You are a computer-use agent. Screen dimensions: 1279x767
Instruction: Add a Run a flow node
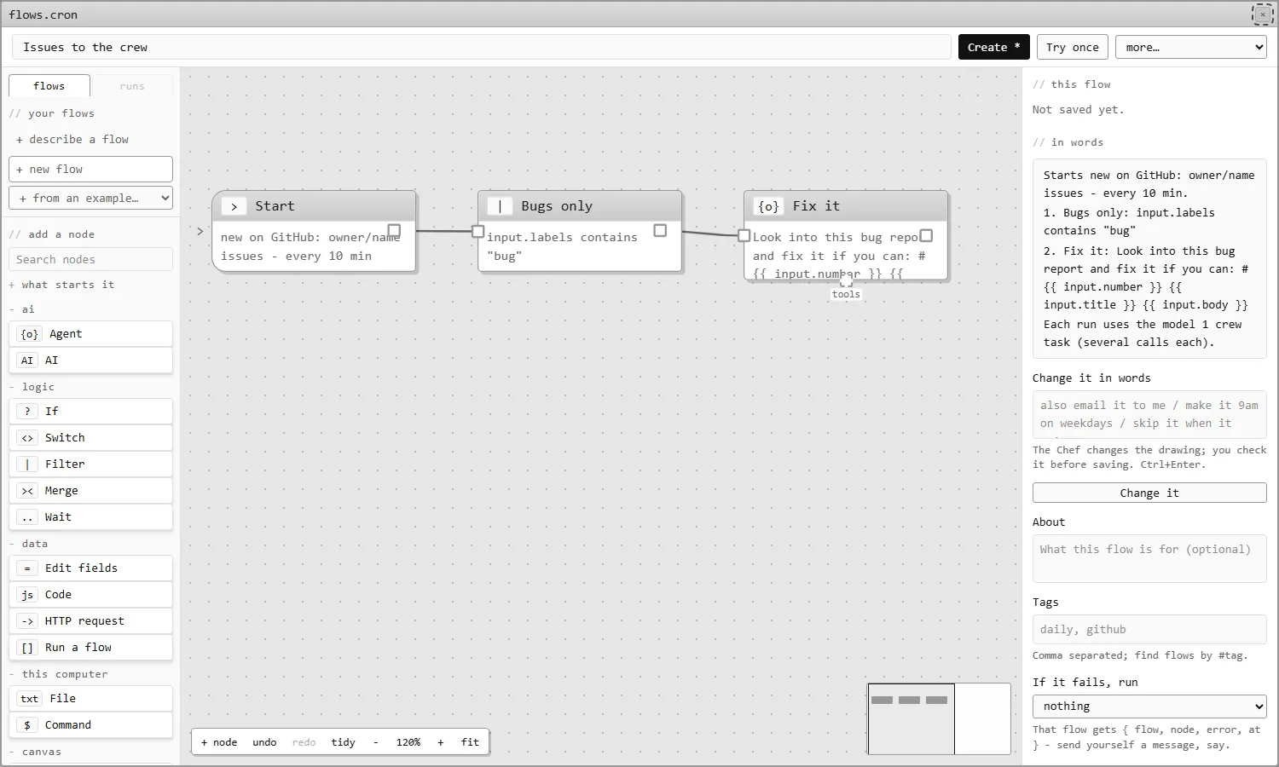click(x=90, y=648)
